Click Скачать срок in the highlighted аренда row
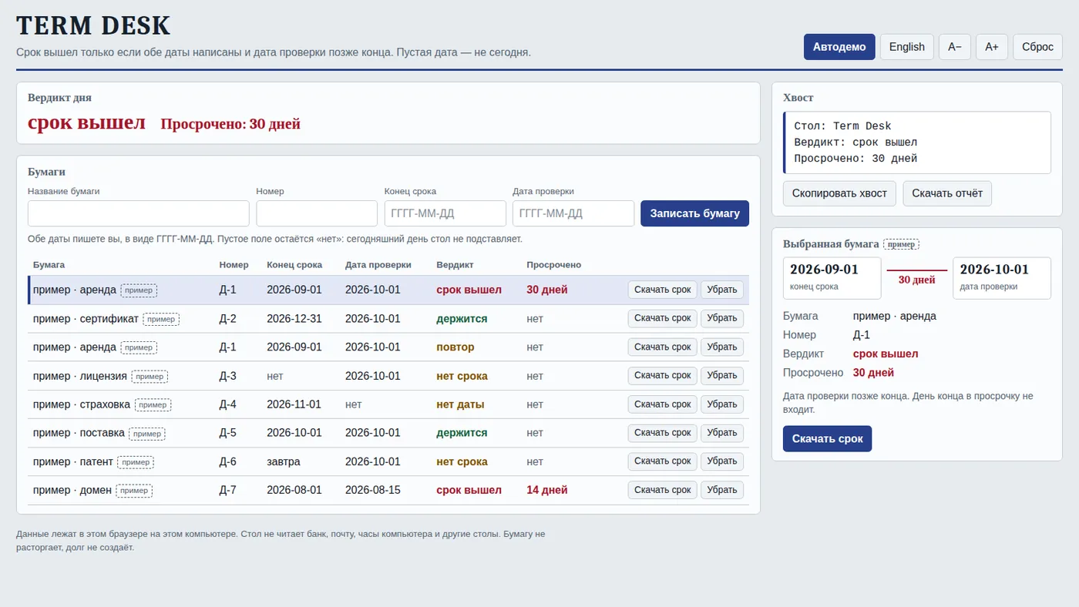1079x607 pixels. tap(663, 290)
